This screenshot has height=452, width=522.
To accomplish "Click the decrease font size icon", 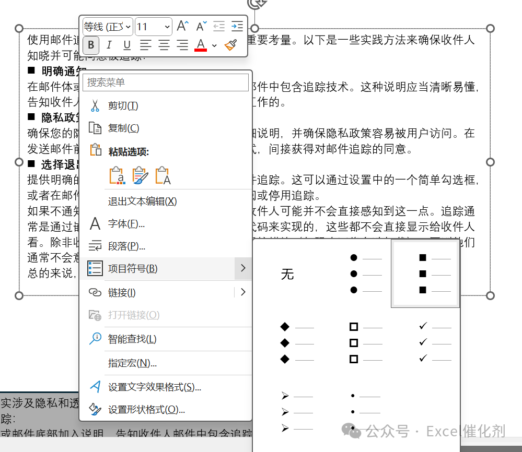I will 201,26.
